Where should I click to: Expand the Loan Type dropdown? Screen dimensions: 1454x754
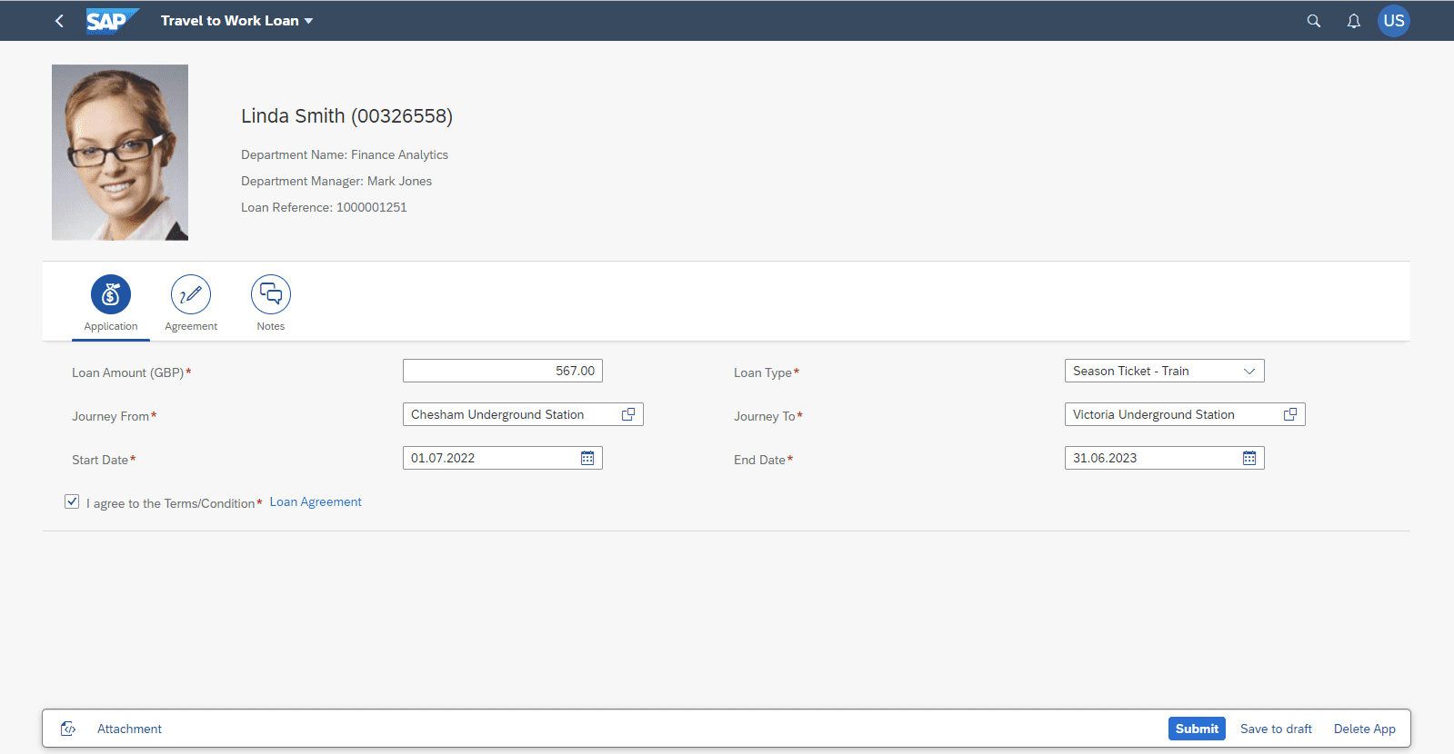tap(1249, 371)
